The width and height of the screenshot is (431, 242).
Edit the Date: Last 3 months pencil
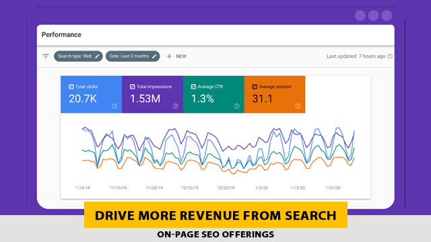click(x=154, y=56)
